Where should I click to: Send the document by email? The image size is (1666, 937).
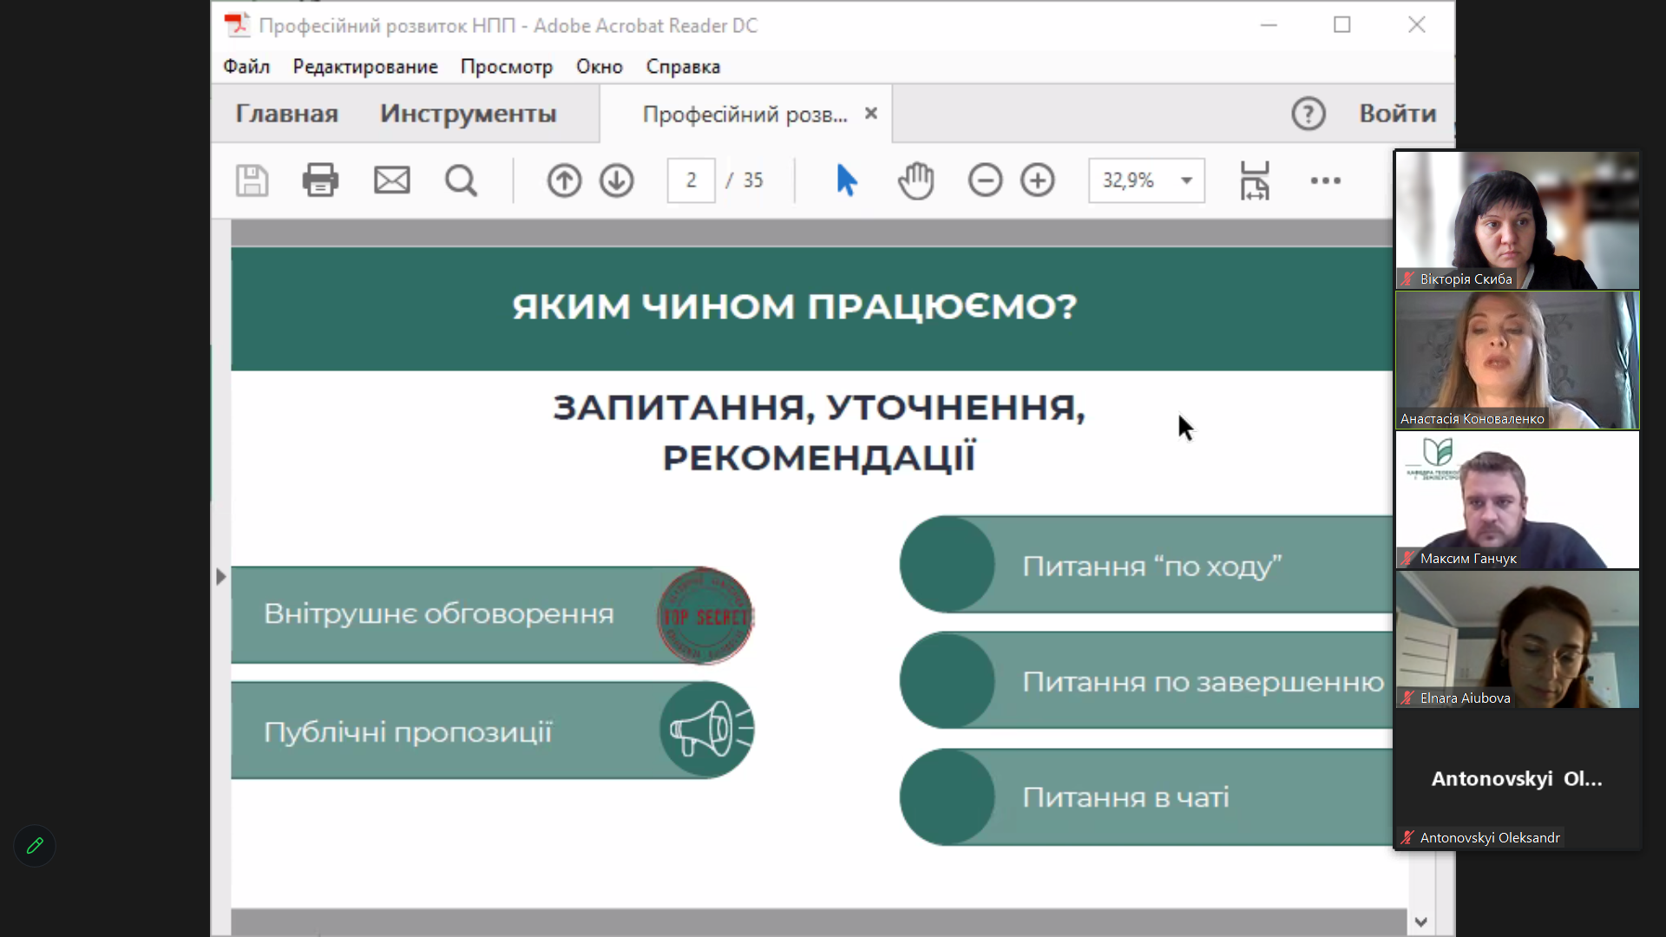click(391, 180)
